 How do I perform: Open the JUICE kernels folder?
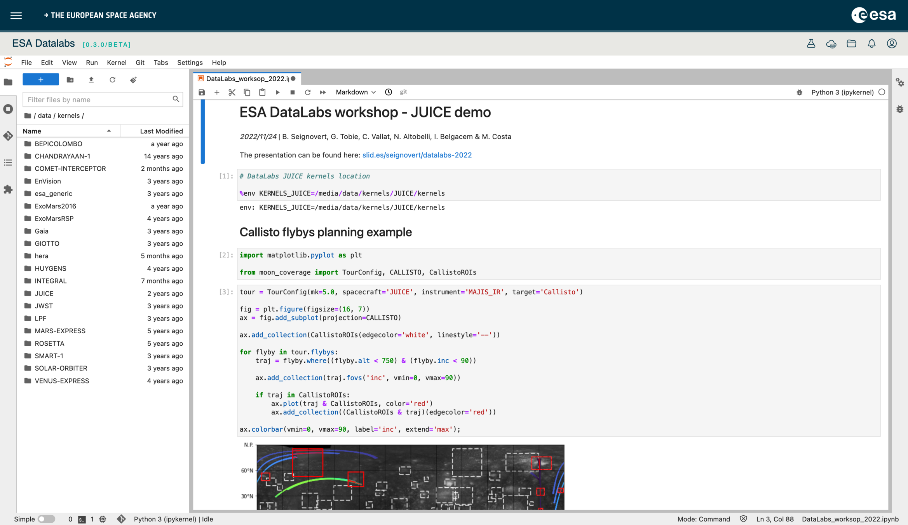tap(44, 293)
